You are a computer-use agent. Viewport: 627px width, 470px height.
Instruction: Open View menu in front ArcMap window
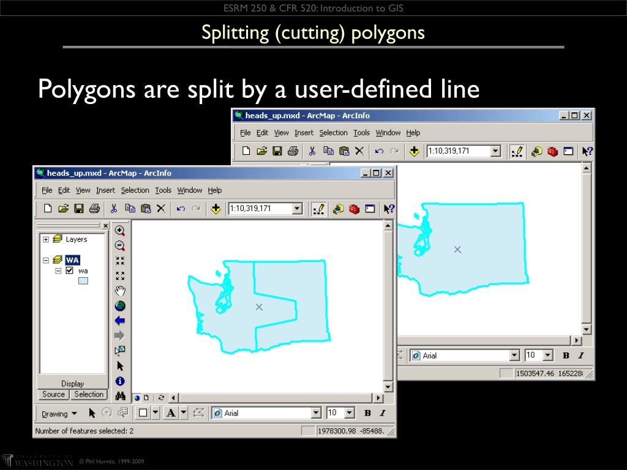[x=83, y=190]
